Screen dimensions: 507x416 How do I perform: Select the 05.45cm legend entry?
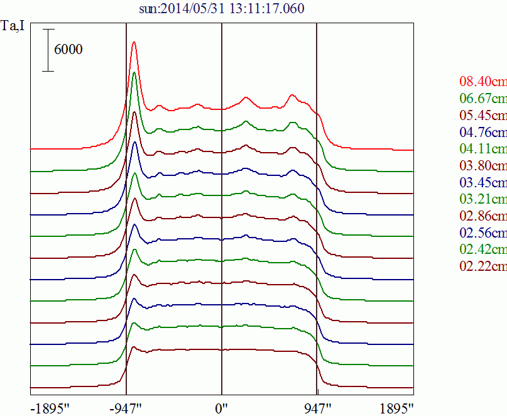pos(483,115)
